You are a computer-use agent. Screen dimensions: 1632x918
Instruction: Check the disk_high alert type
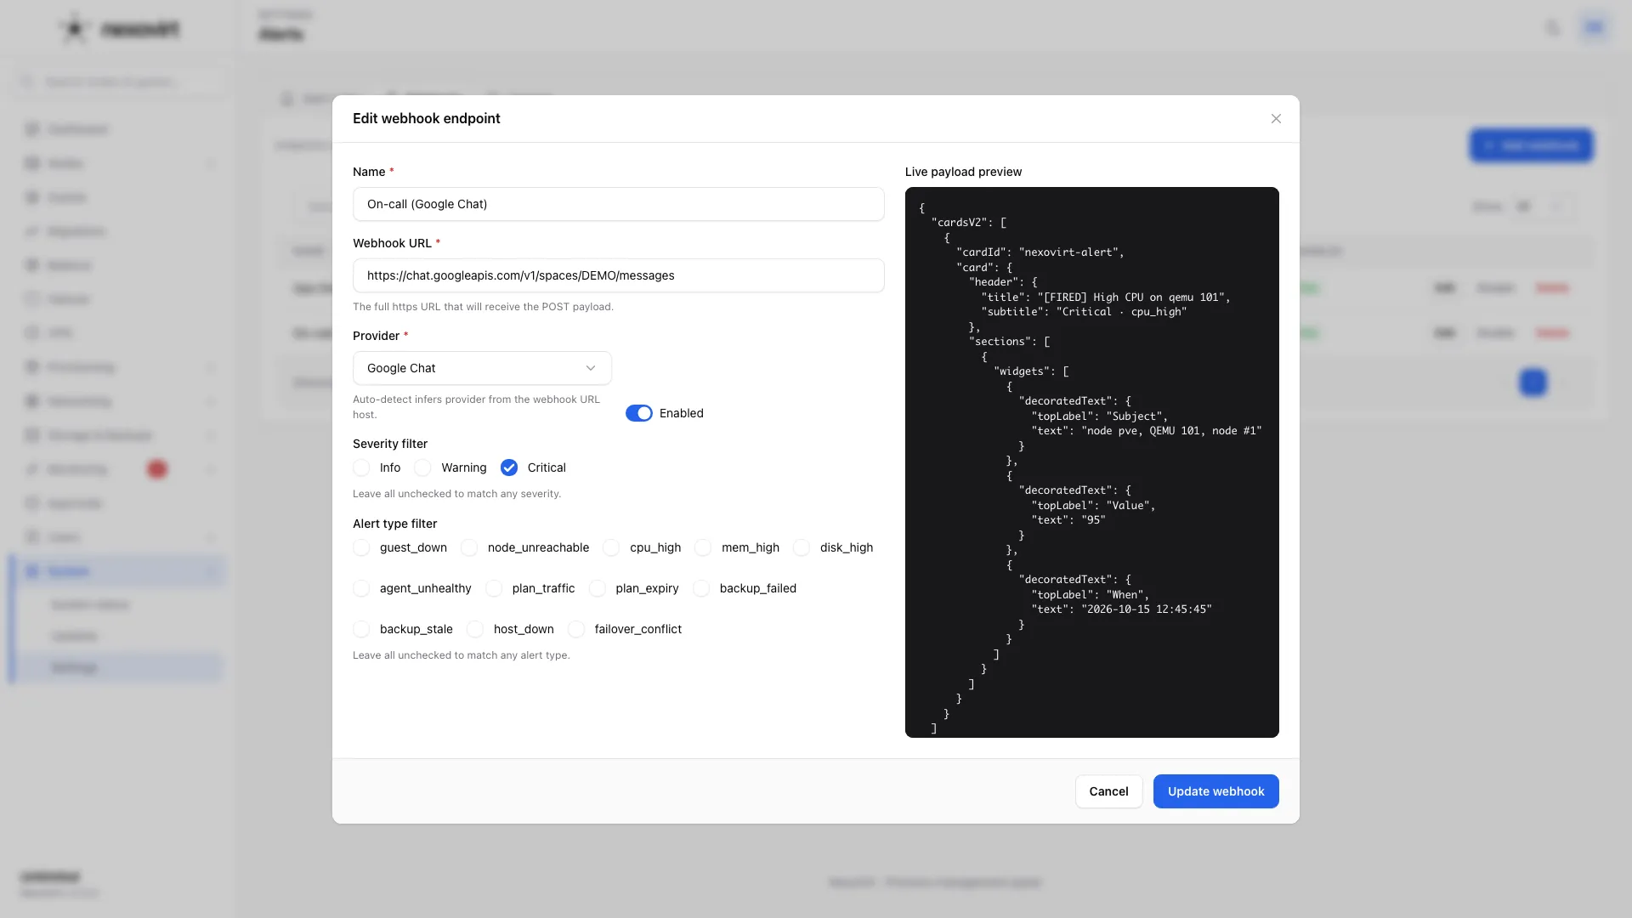pos(802,547)
